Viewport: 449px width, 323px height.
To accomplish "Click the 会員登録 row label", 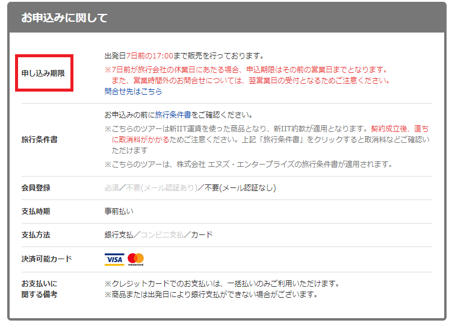I will click(36, 187).
